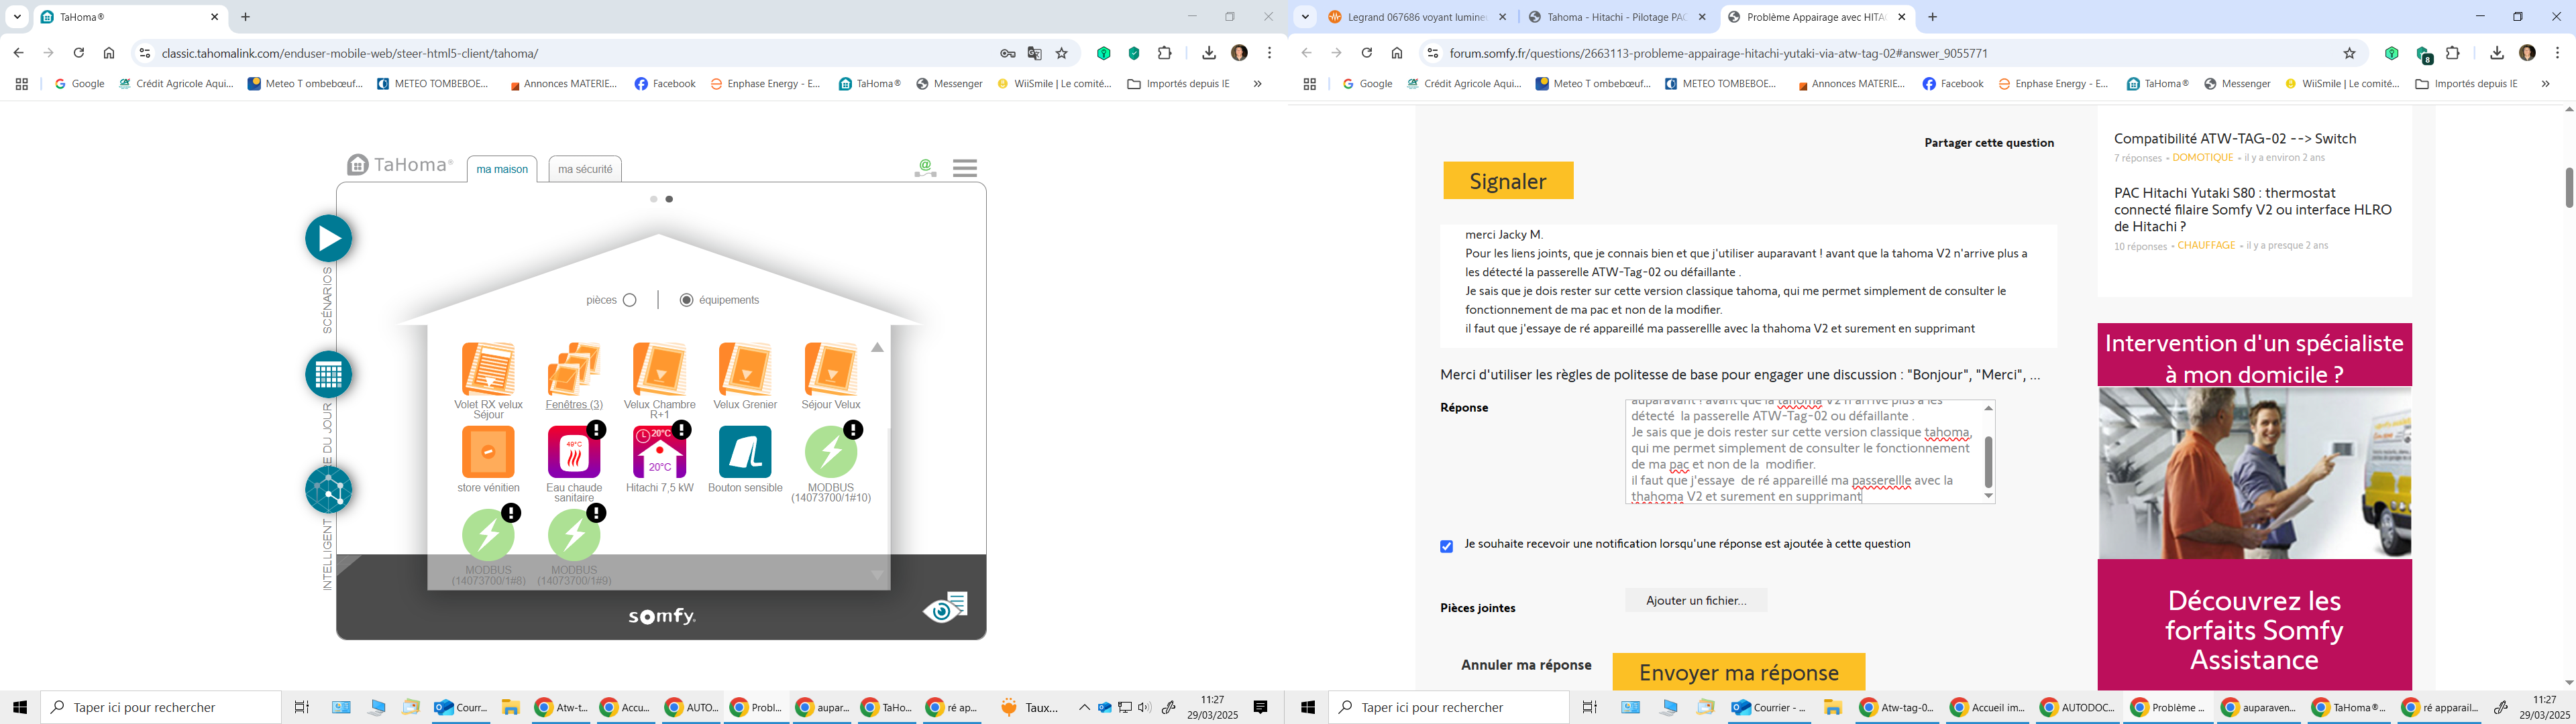Expand tab search dropdown in forum window
This screenshot has width=2576, height=724.
(1305, 17)
